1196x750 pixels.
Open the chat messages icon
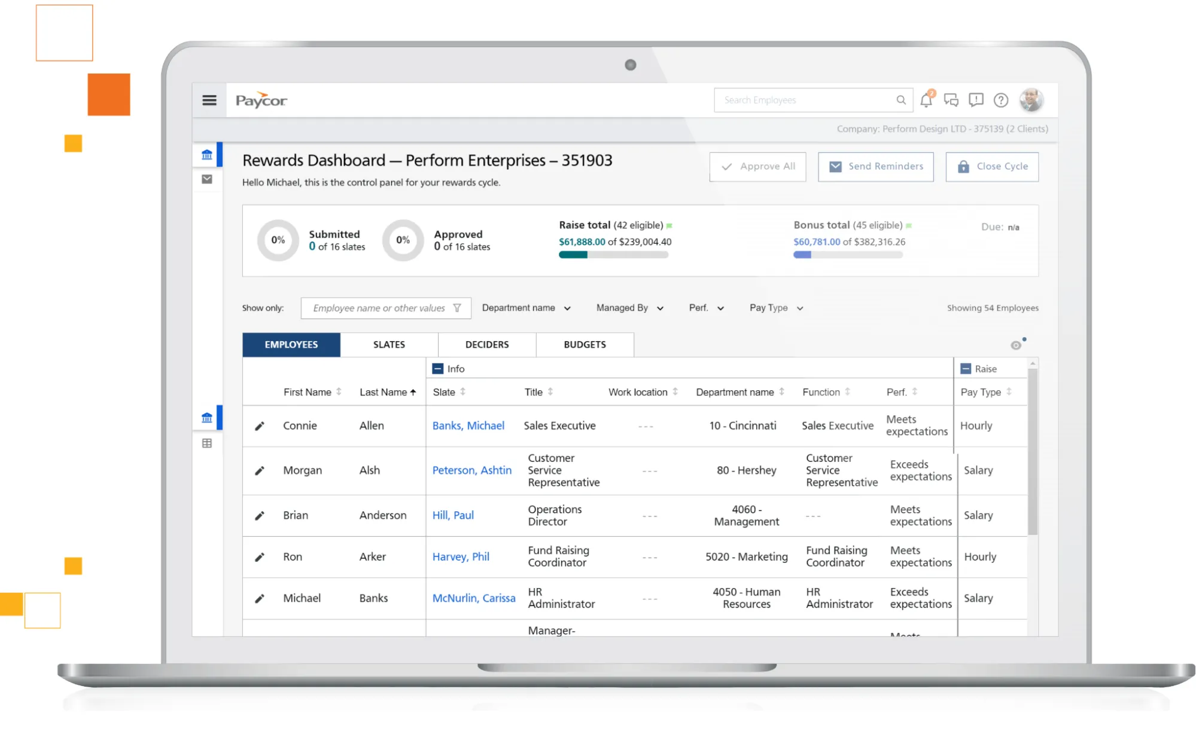click(951, 100)
